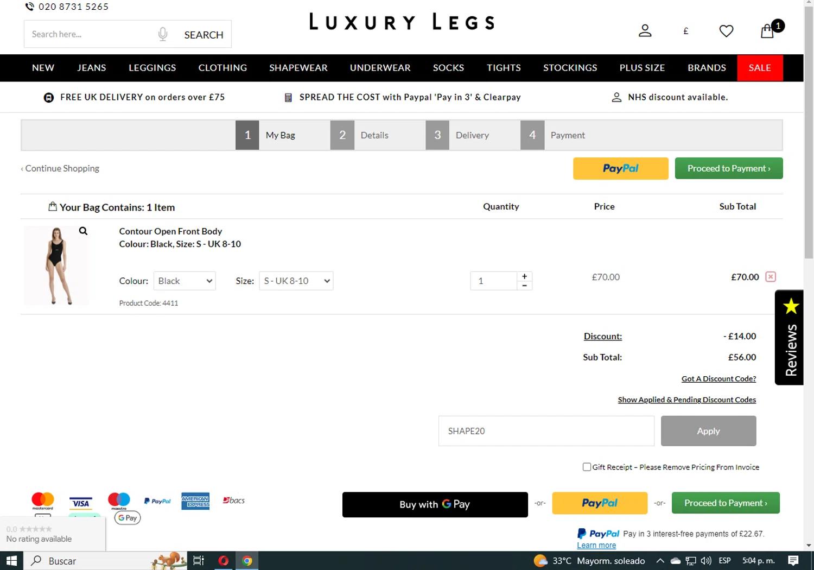Click the bottom yellow PayPal button
The width and height of the screenshot is (814, 570).
[600, 503]
